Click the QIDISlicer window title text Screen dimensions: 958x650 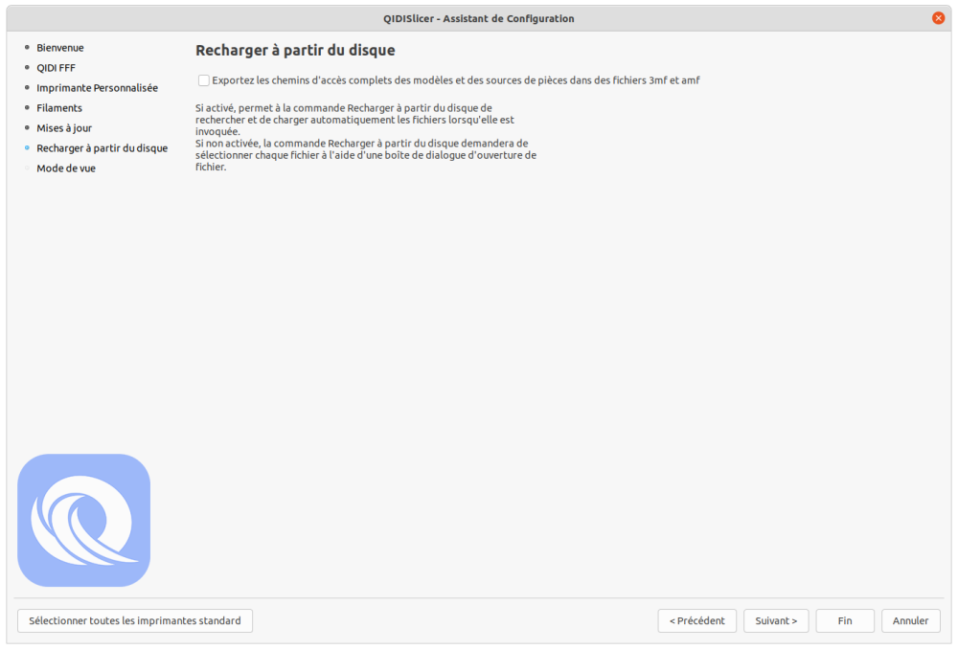pyautogui.click(x=479, y=19)
